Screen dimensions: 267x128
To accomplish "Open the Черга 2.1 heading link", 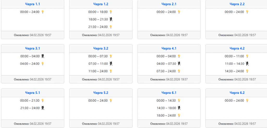I will 169,4.
